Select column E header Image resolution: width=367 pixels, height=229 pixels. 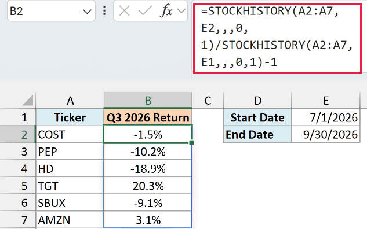point(326,101)
